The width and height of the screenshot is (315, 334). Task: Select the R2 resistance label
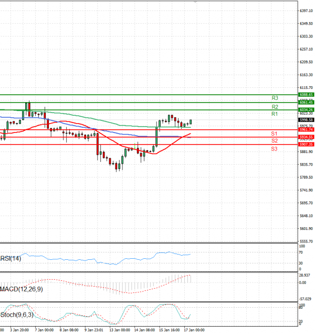tap(275, 107)
